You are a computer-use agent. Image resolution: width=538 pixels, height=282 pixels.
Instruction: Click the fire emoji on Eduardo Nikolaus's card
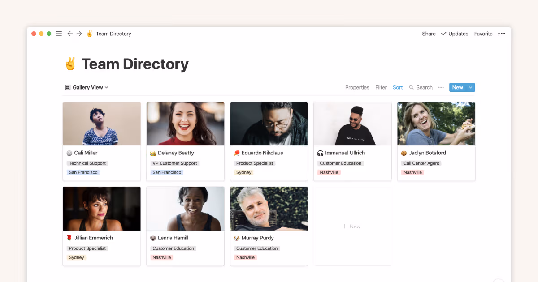[x=237, y=153]
